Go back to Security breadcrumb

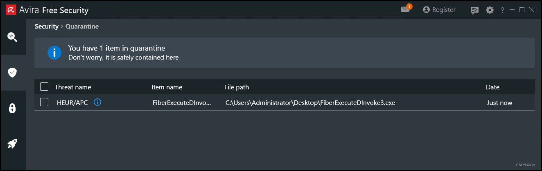click(47, 27)
